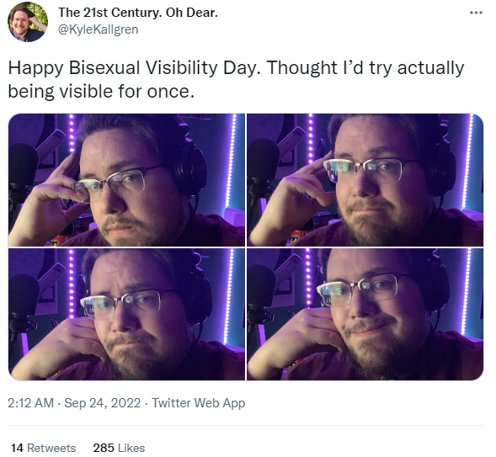This screenshot has height=457, width=496.
Task: Click the Retweets count number 14
Action: (17, 448)
